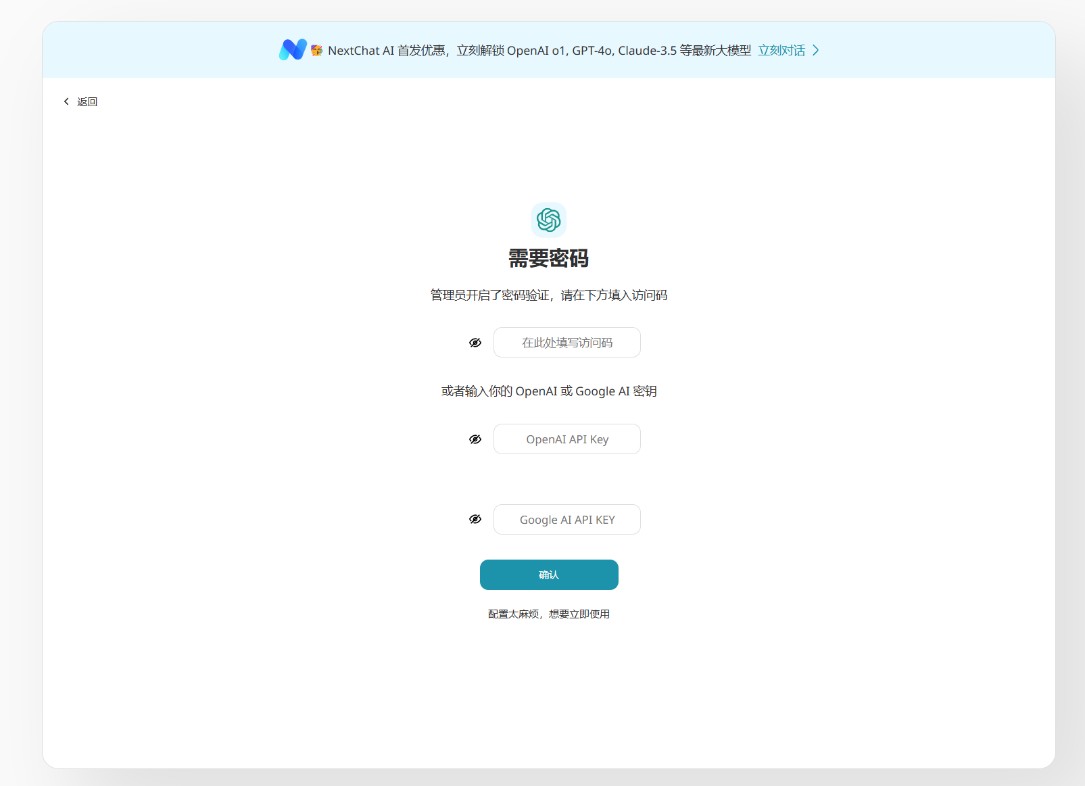The height and width of the screenshot is (786, 1085).
Task: Focus the 在此处填写访问码 input field
Action: 567,343
